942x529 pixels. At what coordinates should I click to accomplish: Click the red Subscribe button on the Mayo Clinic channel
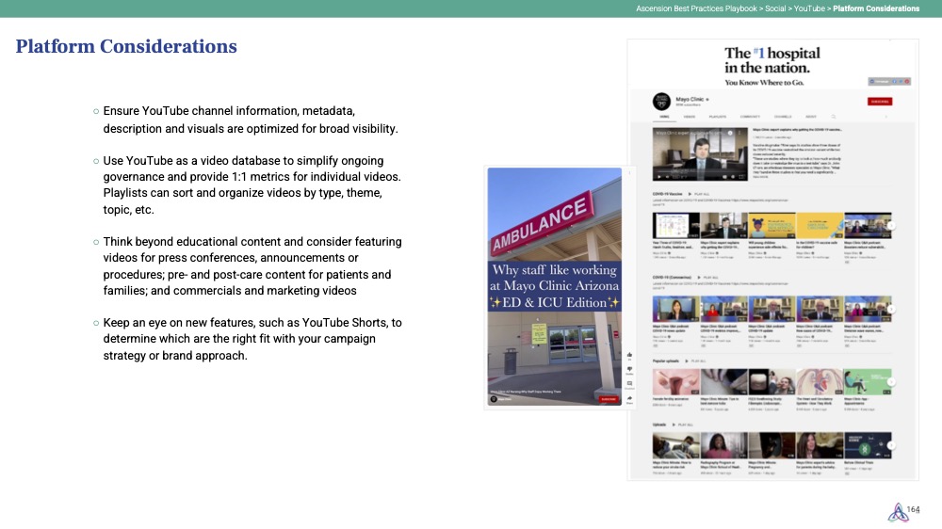pyautogui.click(x=880, y=101)
